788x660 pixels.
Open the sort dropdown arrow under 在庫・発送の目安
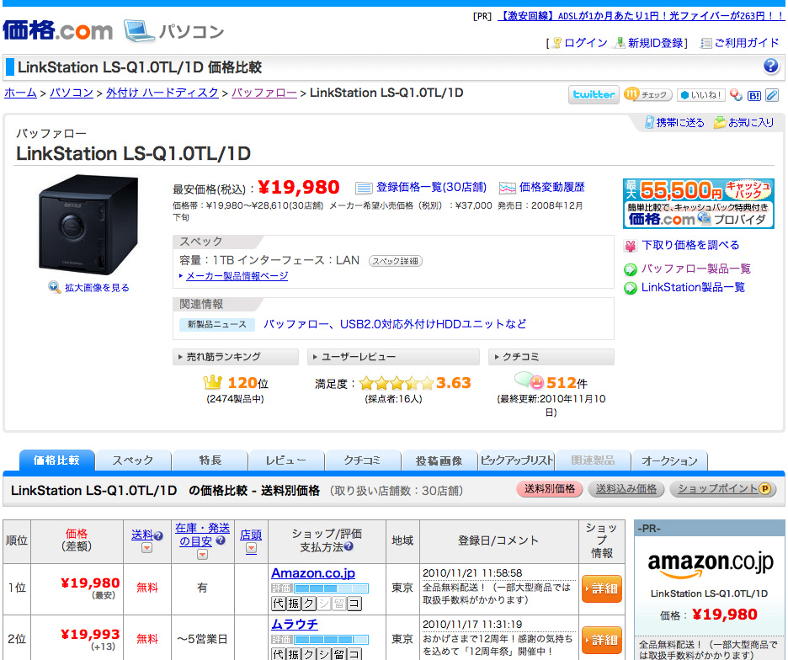(202, 555)
